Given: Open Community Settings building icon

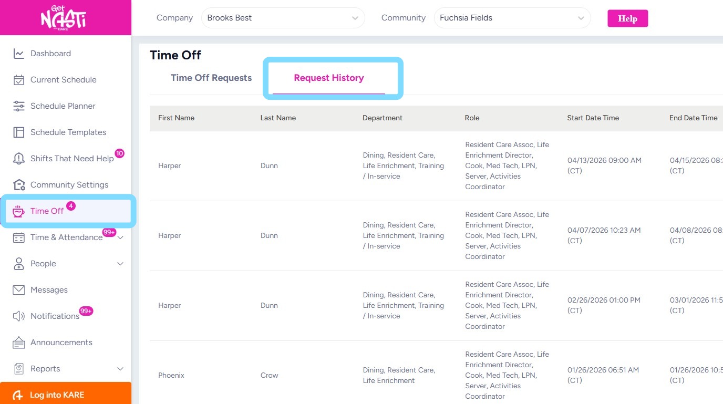Looking at the screenshot, I should coord(19,185).
